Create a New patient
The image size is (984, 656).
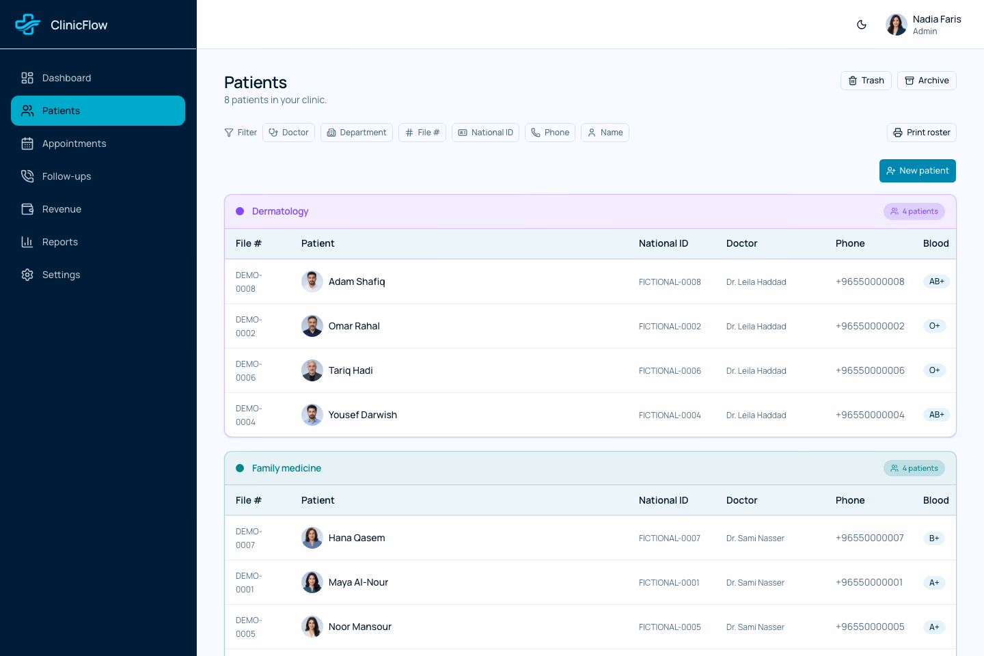[918, 171]
